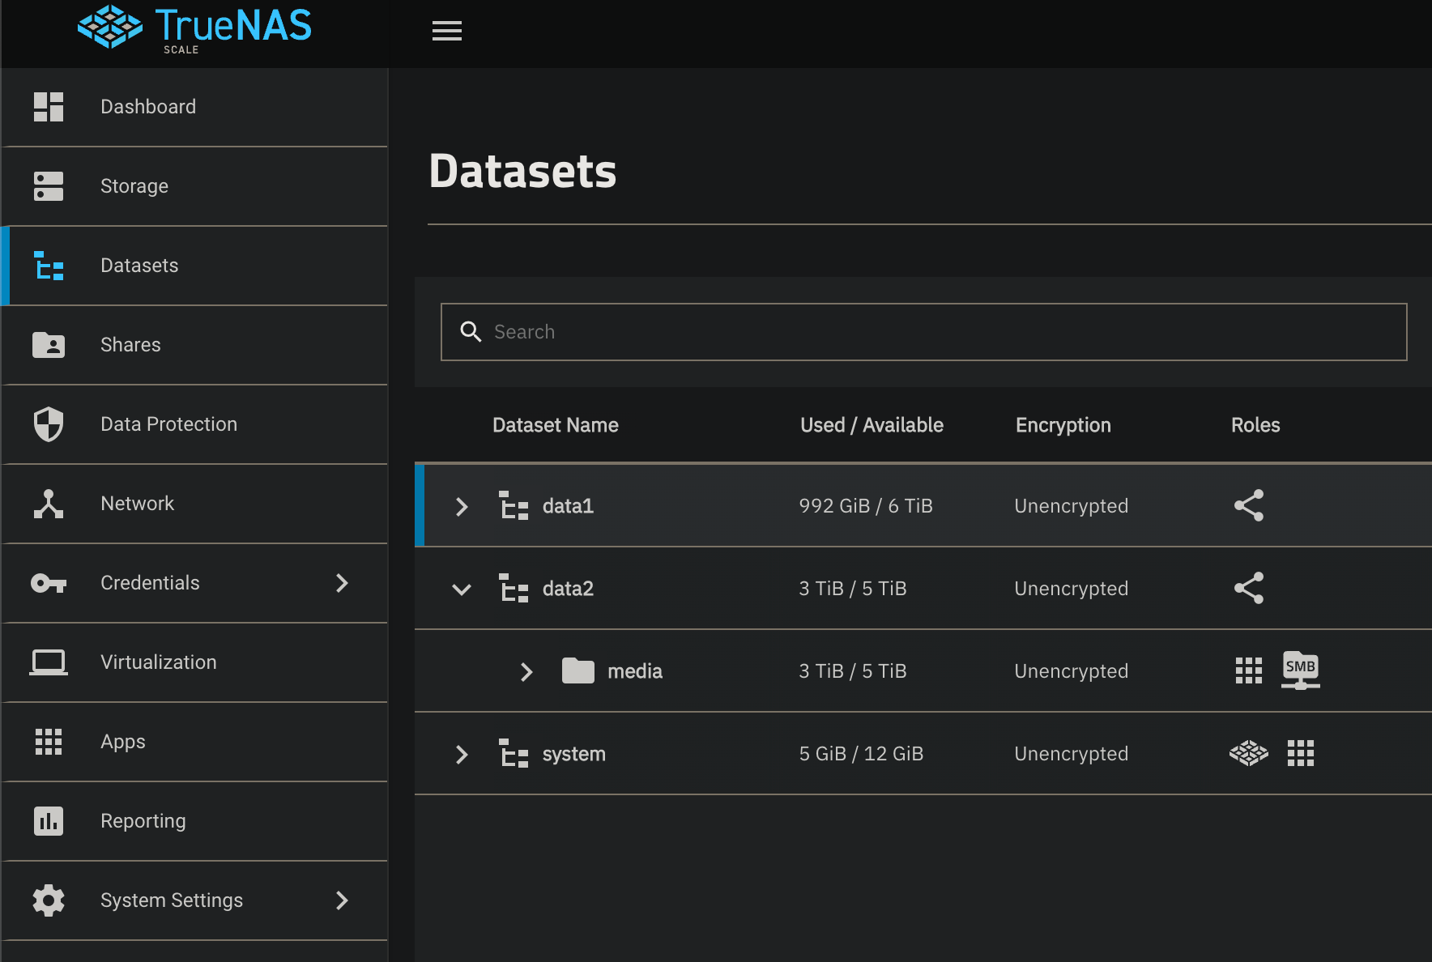Image resolution: width=1432 pixels, height=962 pixels.
Task: Click Unencrypted in the data2 row
Action: point(1071,589)
